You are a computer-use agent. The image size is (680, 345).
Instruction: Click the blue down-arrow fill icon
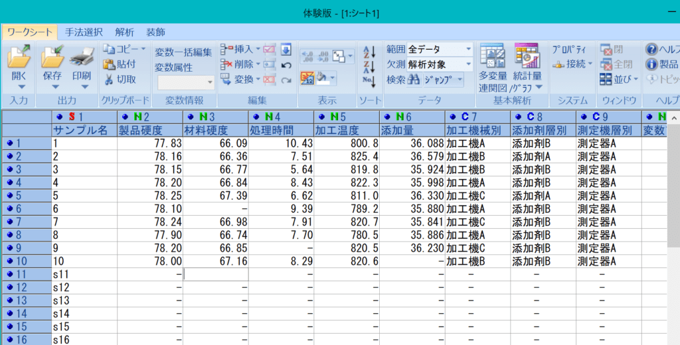(x=286, y=49)
